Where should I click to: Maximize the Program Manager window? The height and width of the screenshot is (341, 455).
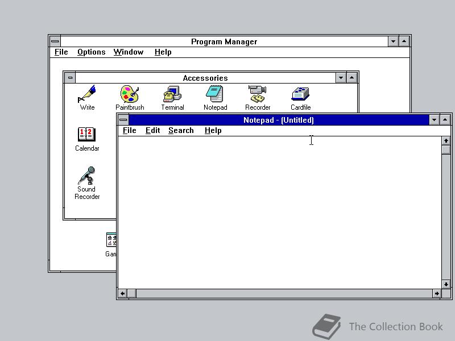point(404,41)
